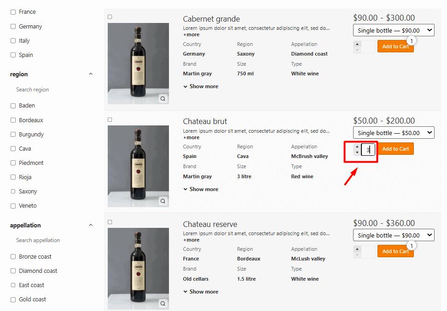The width and height of the screenshot is (447, 311).
Task: Add Chateau brut to cart
Action: tap(395, 149)
